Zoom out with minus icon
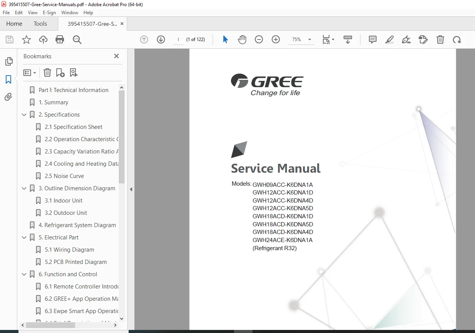Viewport: 475px width, 333px height. click(x=259, y=40)
